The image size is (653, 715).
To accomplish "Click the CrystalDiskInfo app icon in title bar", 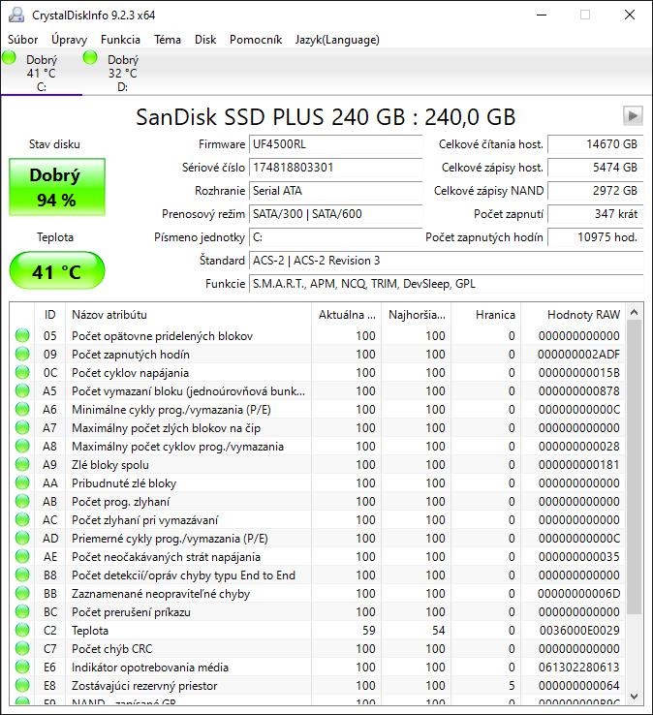I will click(16, 16).
